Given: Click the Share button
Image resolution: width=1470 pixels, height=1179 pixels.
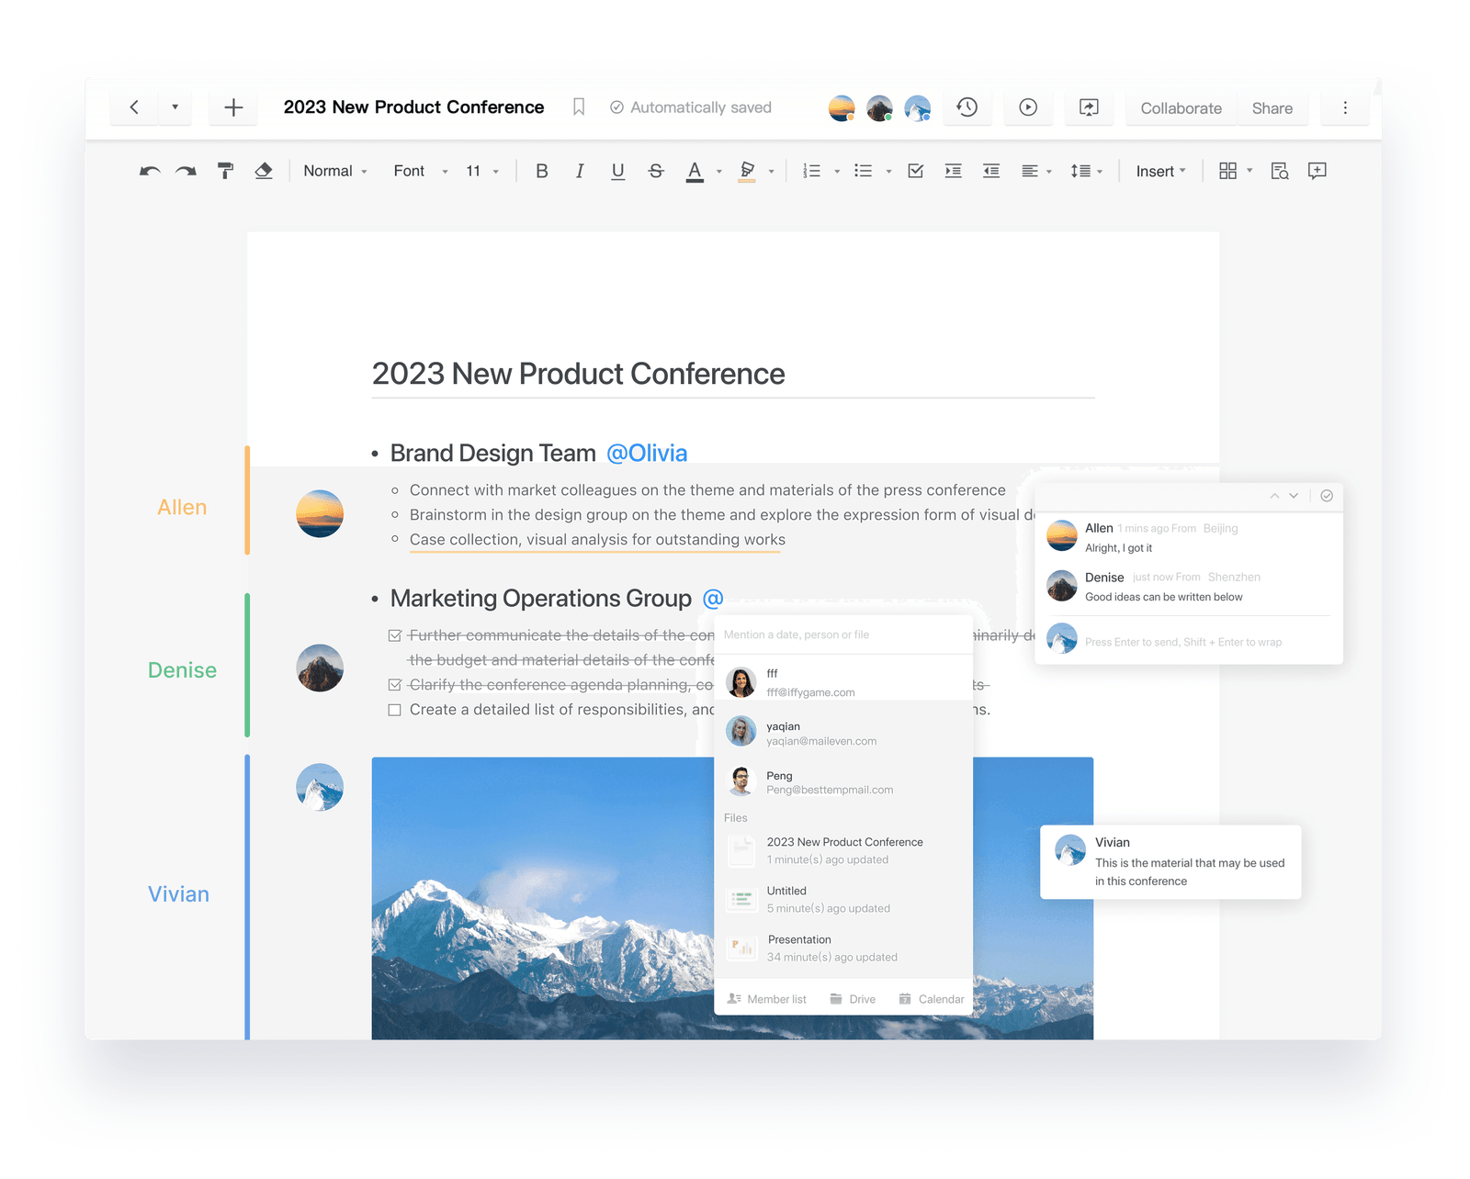Looking at the screenshot, I should pos(1272,108).
